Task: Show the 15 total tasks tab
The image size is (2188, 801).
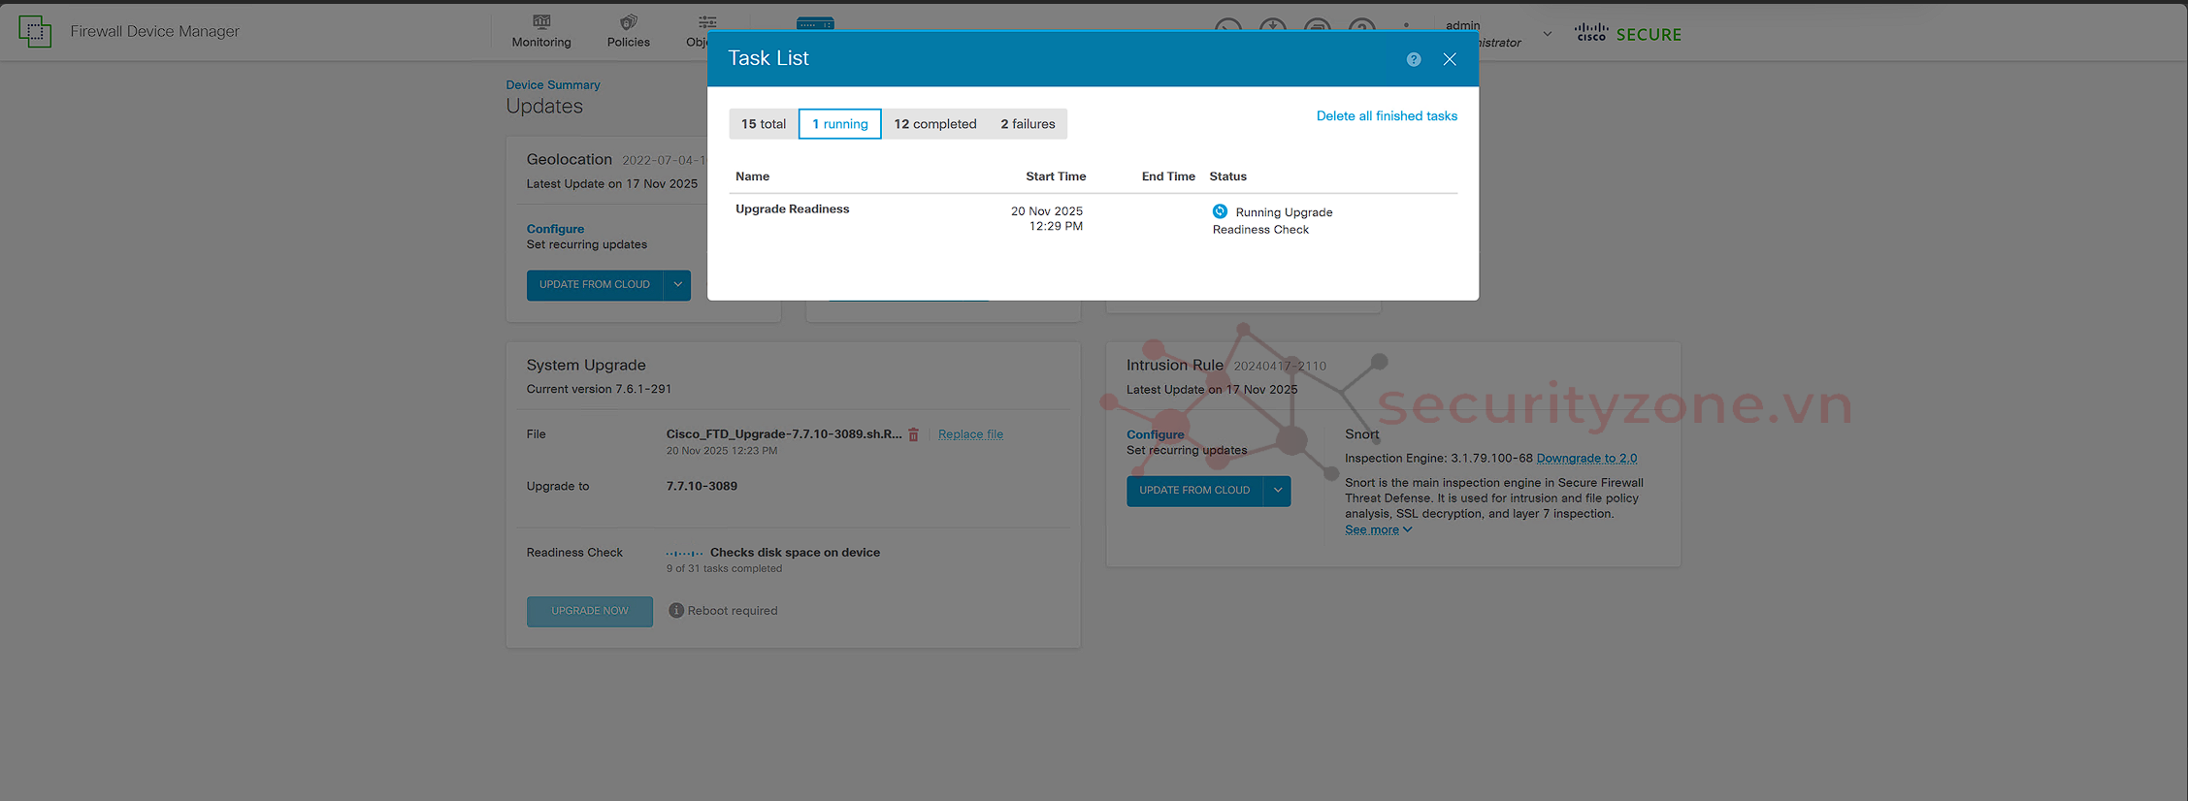Action: pyautogui.click(x=764, y=124)
